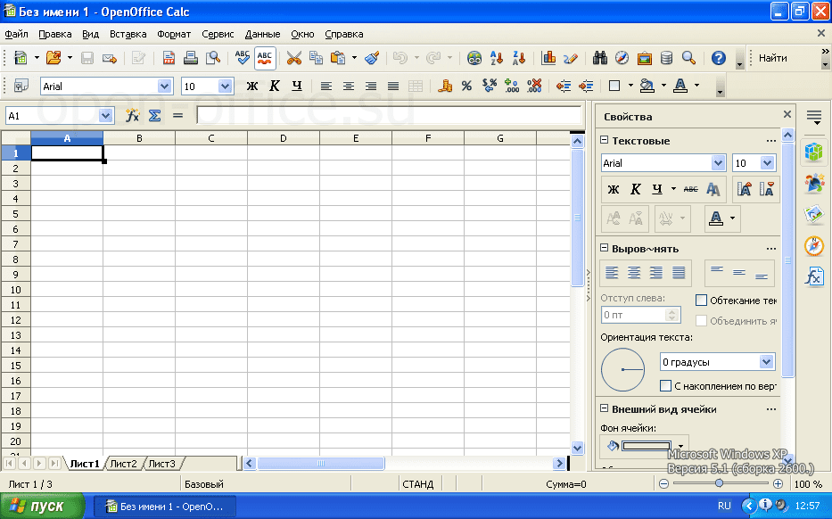The width and height of the screenshot is (832, 519).
Task: Enable the 'Обтекание' wrap text checkbox
Action: click(701, 301)
